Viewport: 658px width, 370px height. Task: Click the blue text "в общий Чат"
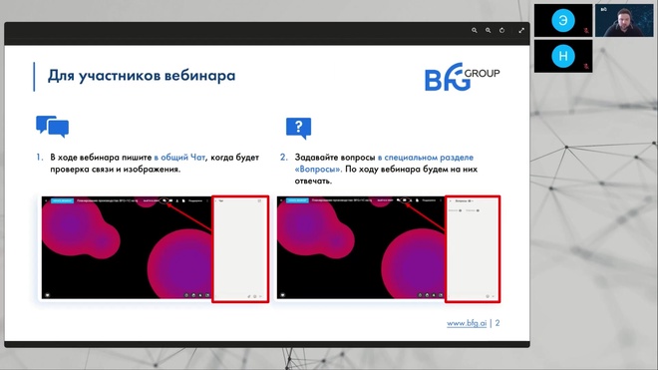pyautogui.click(x=179, y=157)
